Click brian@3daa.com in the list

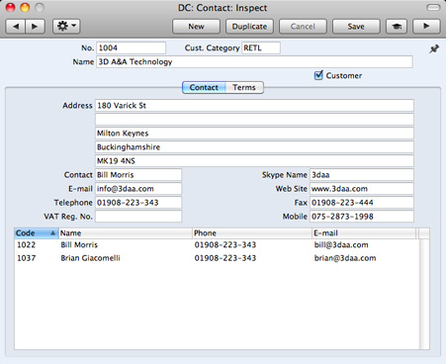345,258
